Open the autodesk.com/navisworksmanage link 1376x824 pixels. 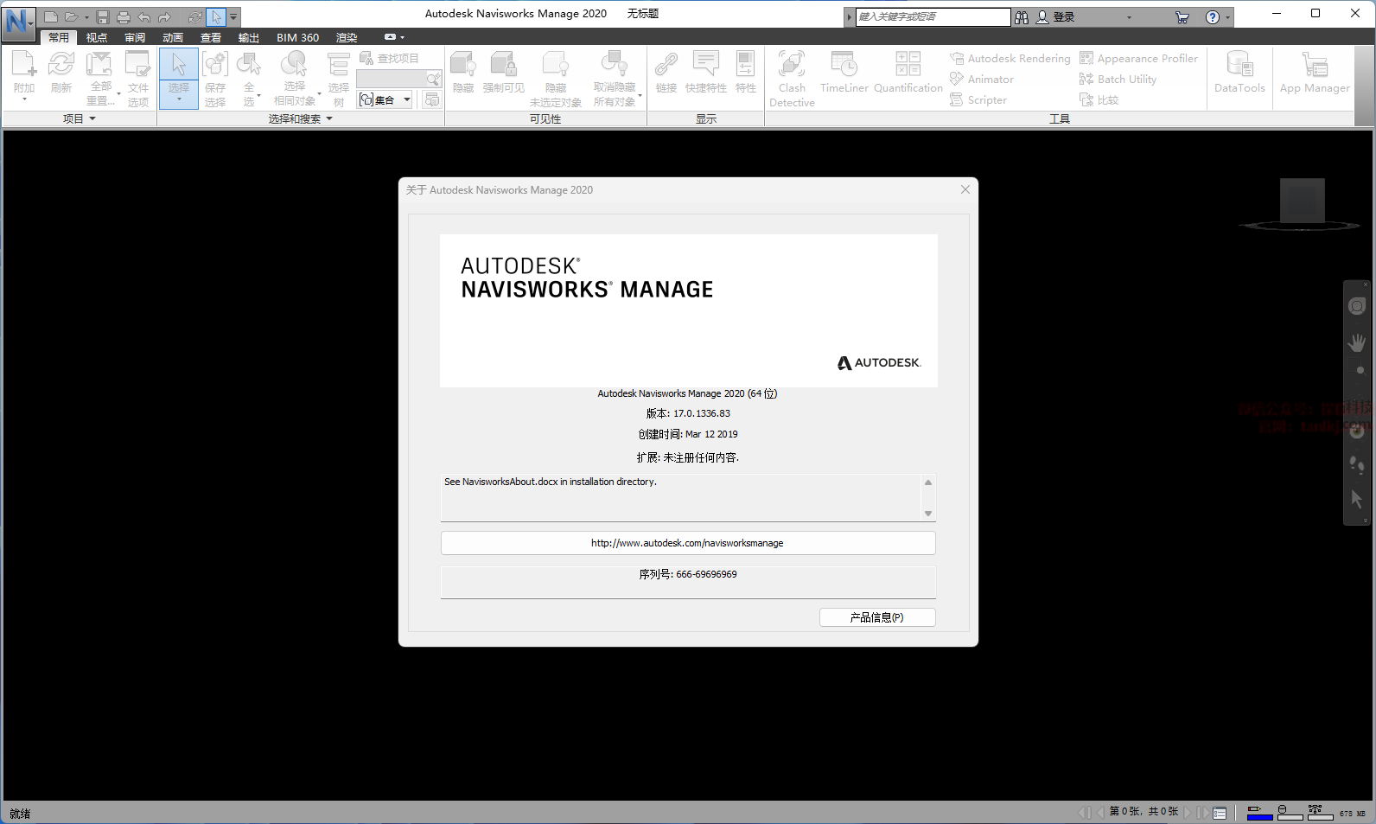click(687, 543)
